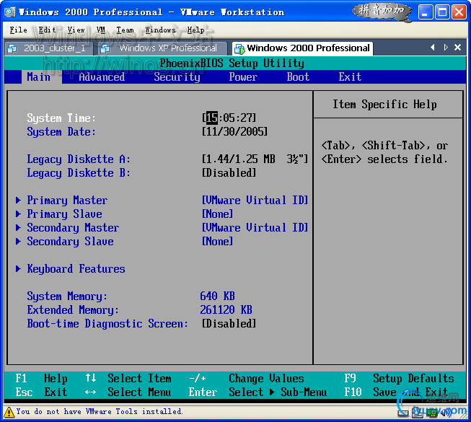Viewport: 471px width, 422px height.
Task: Click the warning icon in the status bar
Action: click(x=7, y=412)
